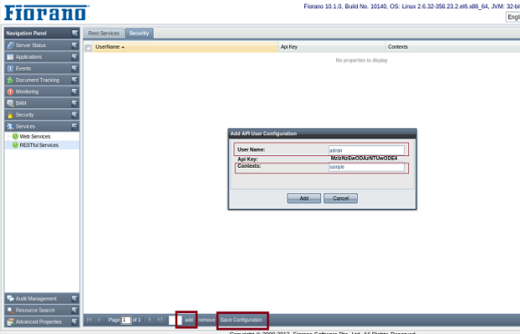Open the language dropdown at top right
Image resolution: width=520 pixels, height=334 pixels.
pos(512,18)
